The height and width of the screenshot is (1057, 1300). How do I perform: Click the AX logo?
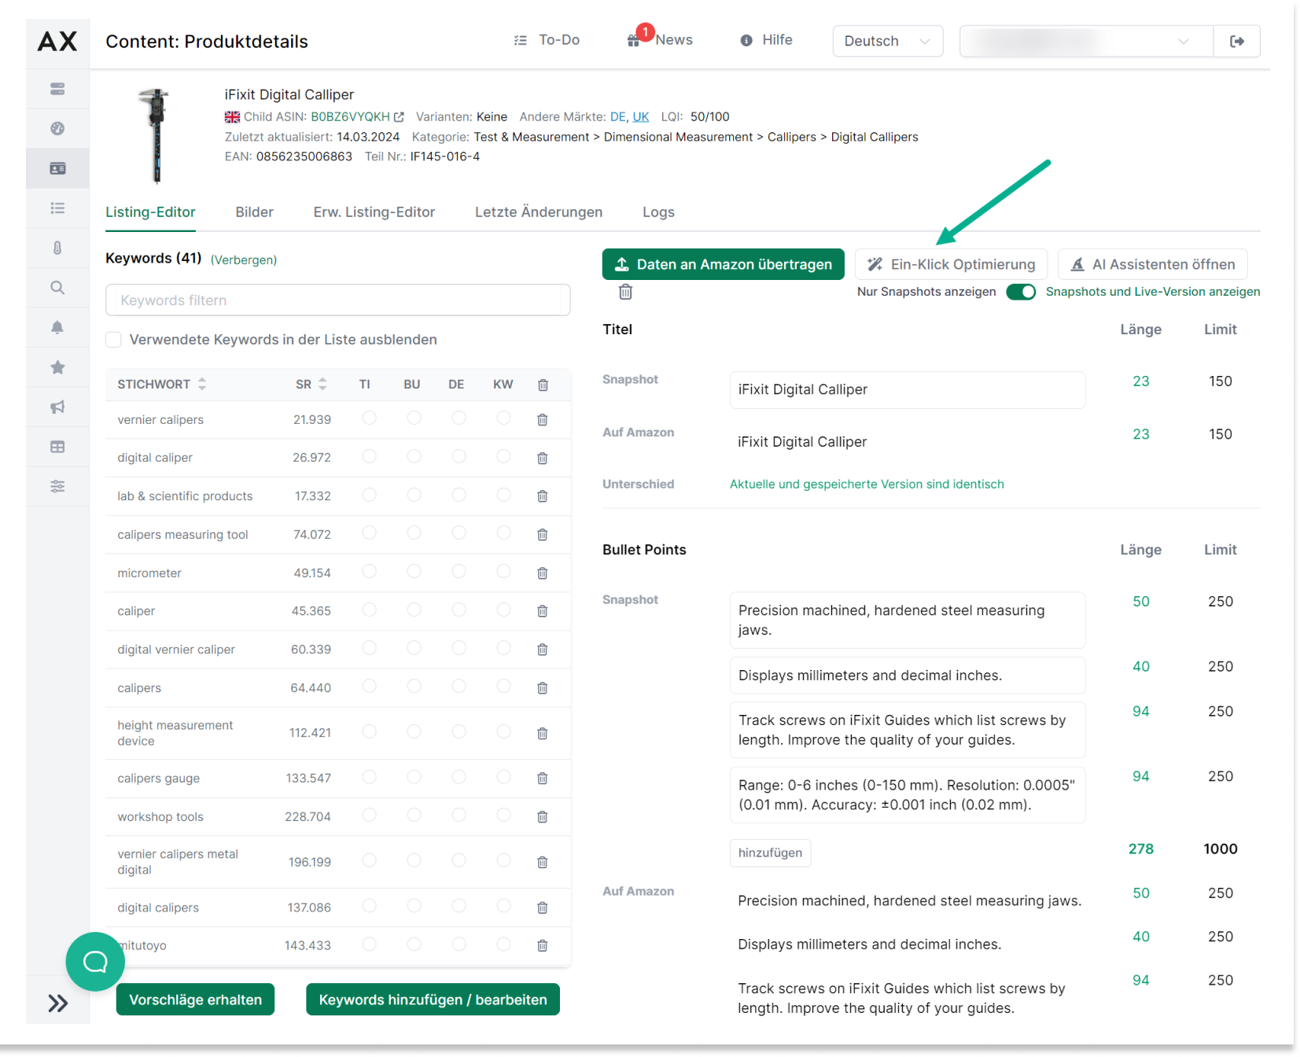(x=57, y=41)
